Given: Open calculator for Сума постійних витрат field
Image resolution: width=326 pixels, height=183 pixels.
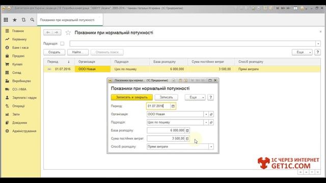Looking at the screenshot, I should [x=187, y=138].
